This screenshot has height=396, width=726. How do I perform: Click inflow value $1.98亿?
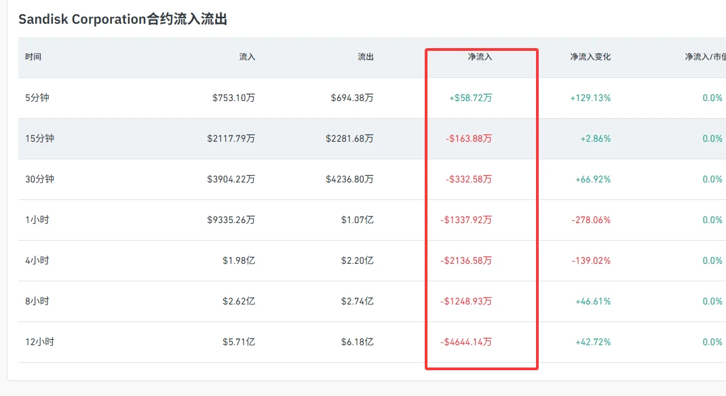pos(239,260)
